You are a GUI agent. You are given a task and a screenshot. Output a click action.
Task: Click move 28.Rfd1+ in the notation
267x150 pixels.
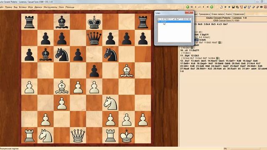click(x=201, y=69)
